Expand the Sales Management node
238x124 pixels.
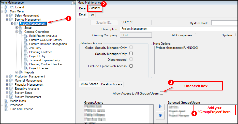(x=7, y=15)
